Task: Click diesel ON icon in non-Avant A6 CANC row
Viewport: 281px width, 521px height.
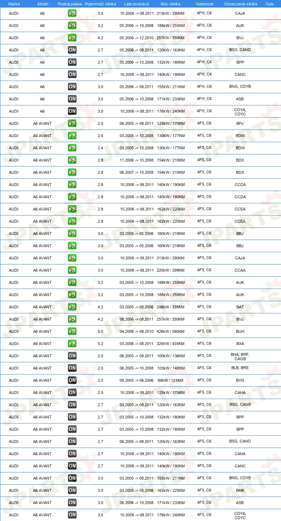Action: 72,75
